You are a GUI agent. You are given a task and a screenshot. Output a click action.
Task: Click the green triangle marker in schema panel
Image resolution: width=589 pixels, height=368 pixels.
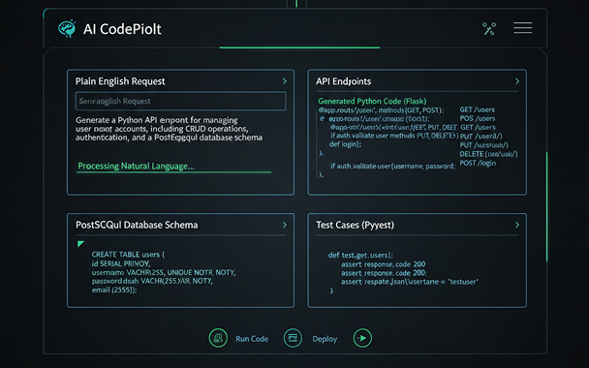click(80, 244)
